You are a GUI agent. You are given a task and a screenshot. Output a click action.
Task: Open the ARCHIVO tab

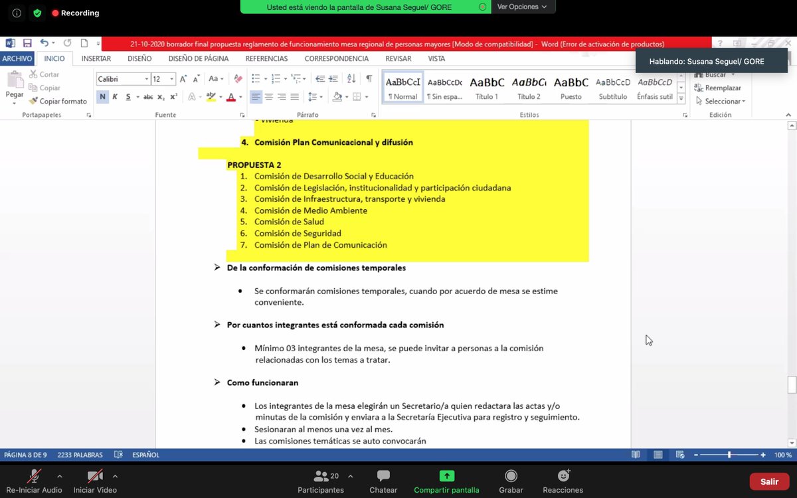17,58
